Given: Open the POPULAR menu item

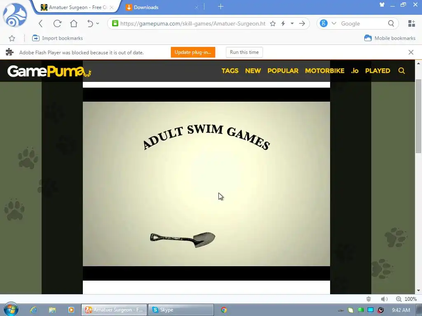Looking at the screenshot, I should [283, 71].
